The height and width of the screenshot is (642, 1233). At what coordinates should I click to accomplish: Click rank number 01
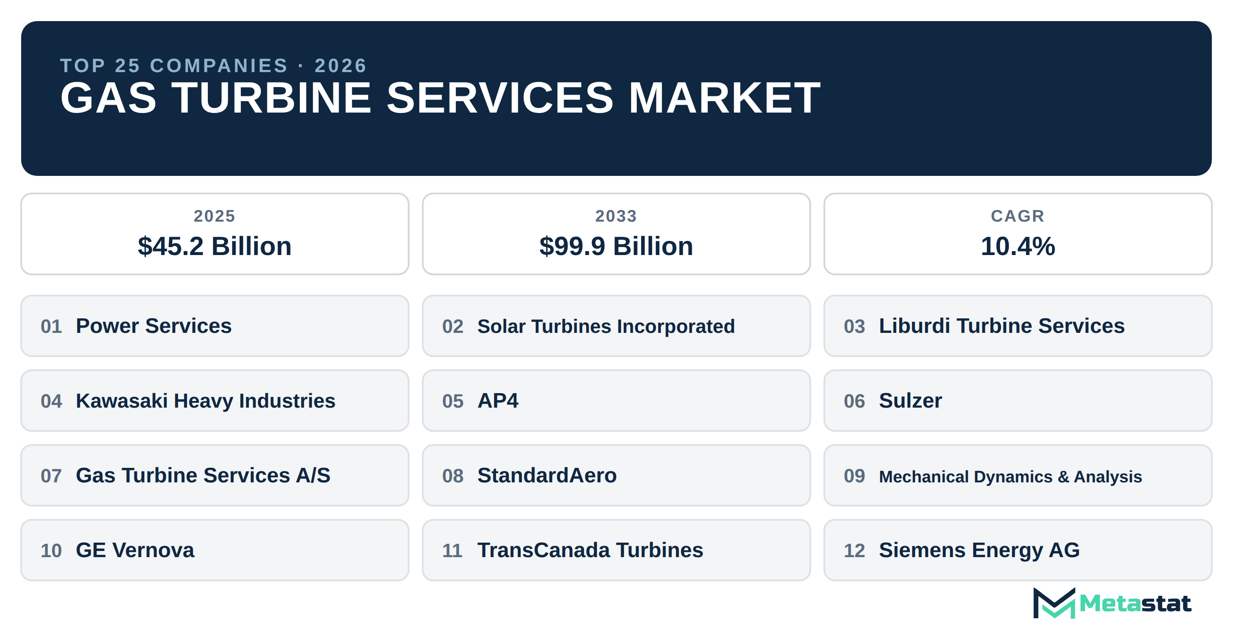(x=51, y=327)
